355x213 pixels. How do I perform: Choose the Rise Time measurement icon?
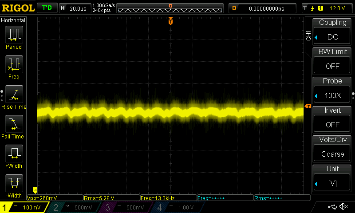pos(13,97)
